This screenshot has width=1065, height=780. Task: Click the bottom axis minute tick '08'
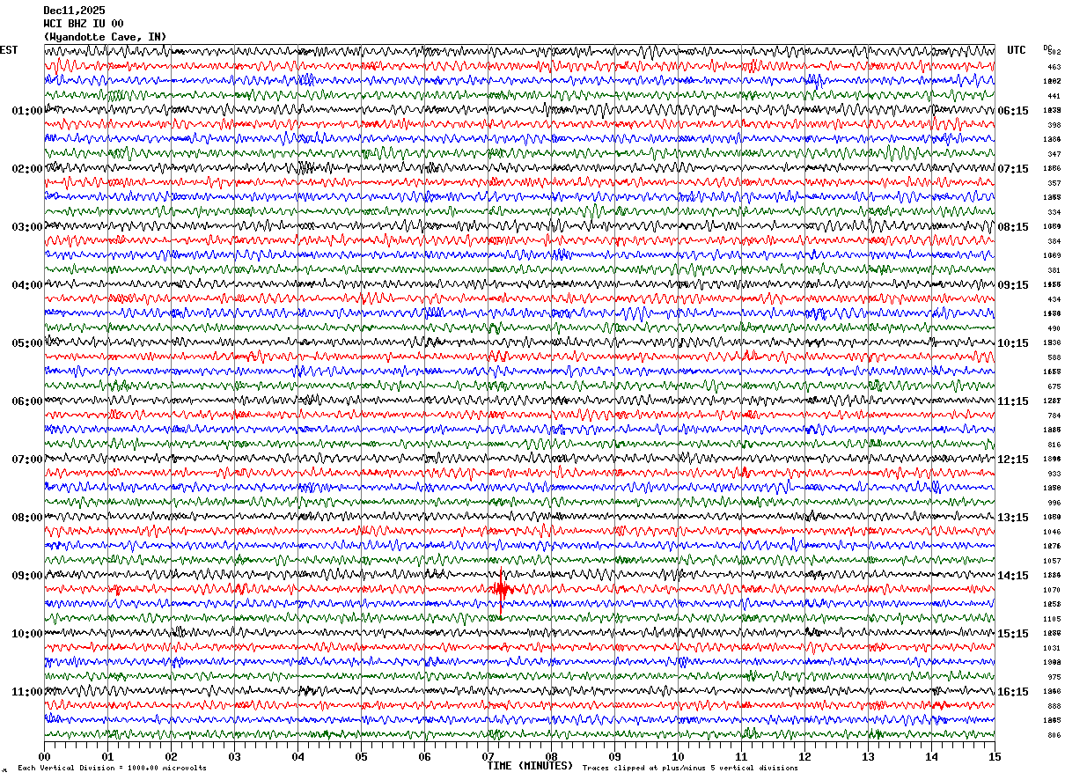551,756
